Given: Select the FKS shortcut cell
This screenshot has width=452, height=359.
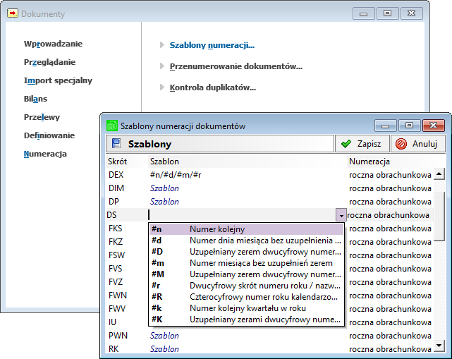Looking at the screenshot, I should click(116, 229).
